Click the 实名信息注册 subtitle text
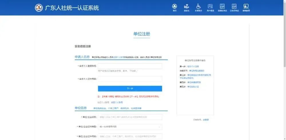Viewport: 286px width, 140px height. [x=83, y=46]
